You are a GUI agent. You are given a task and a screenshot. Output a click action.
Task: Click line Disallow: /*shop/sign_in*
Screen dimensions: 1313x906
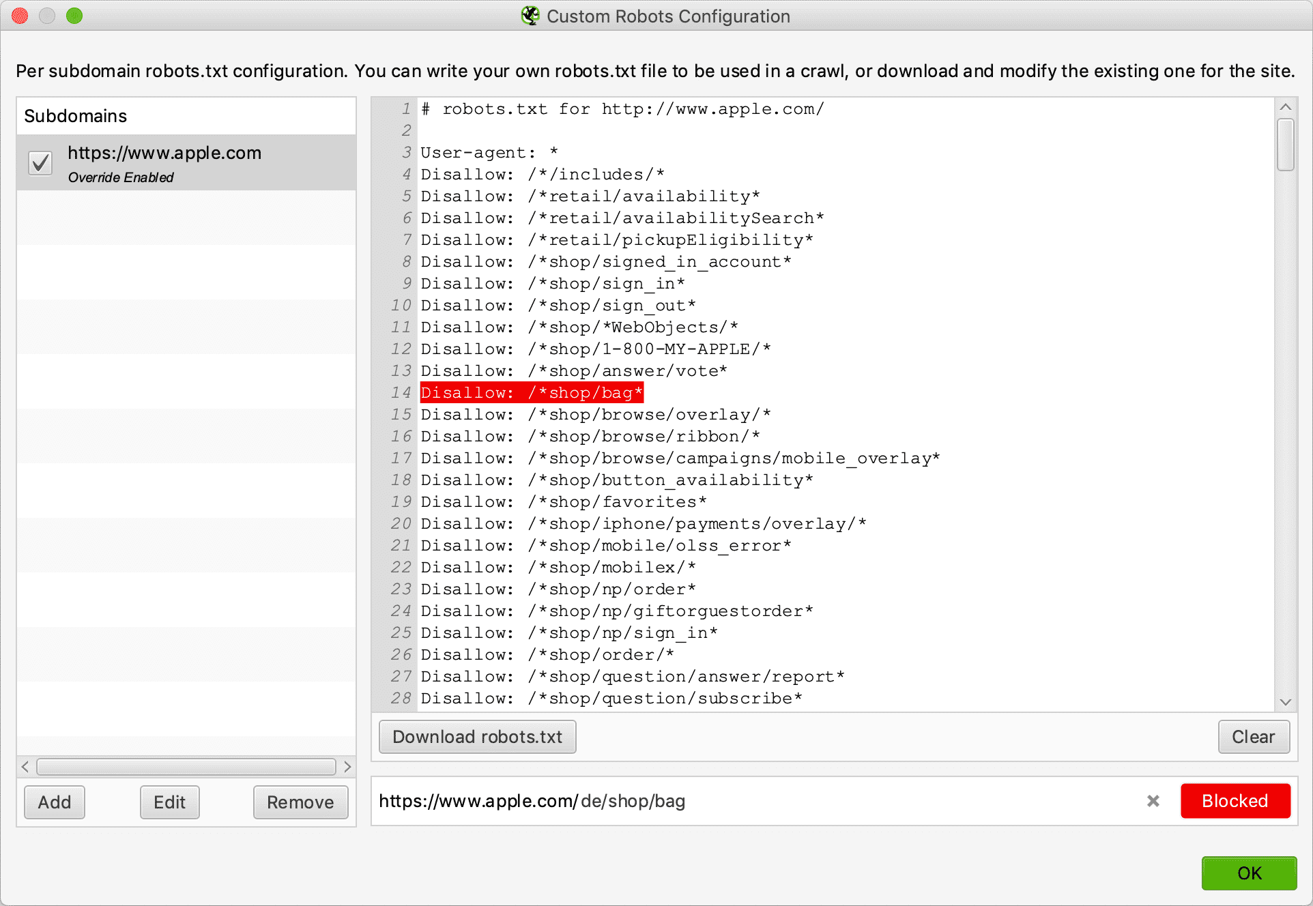pyautogui.click(x=553, y=284)
